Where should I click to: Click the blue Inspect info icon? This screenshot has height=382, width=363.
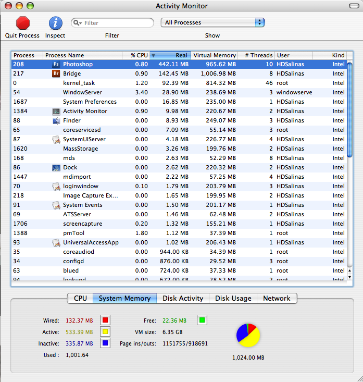(x=56, y=23)
